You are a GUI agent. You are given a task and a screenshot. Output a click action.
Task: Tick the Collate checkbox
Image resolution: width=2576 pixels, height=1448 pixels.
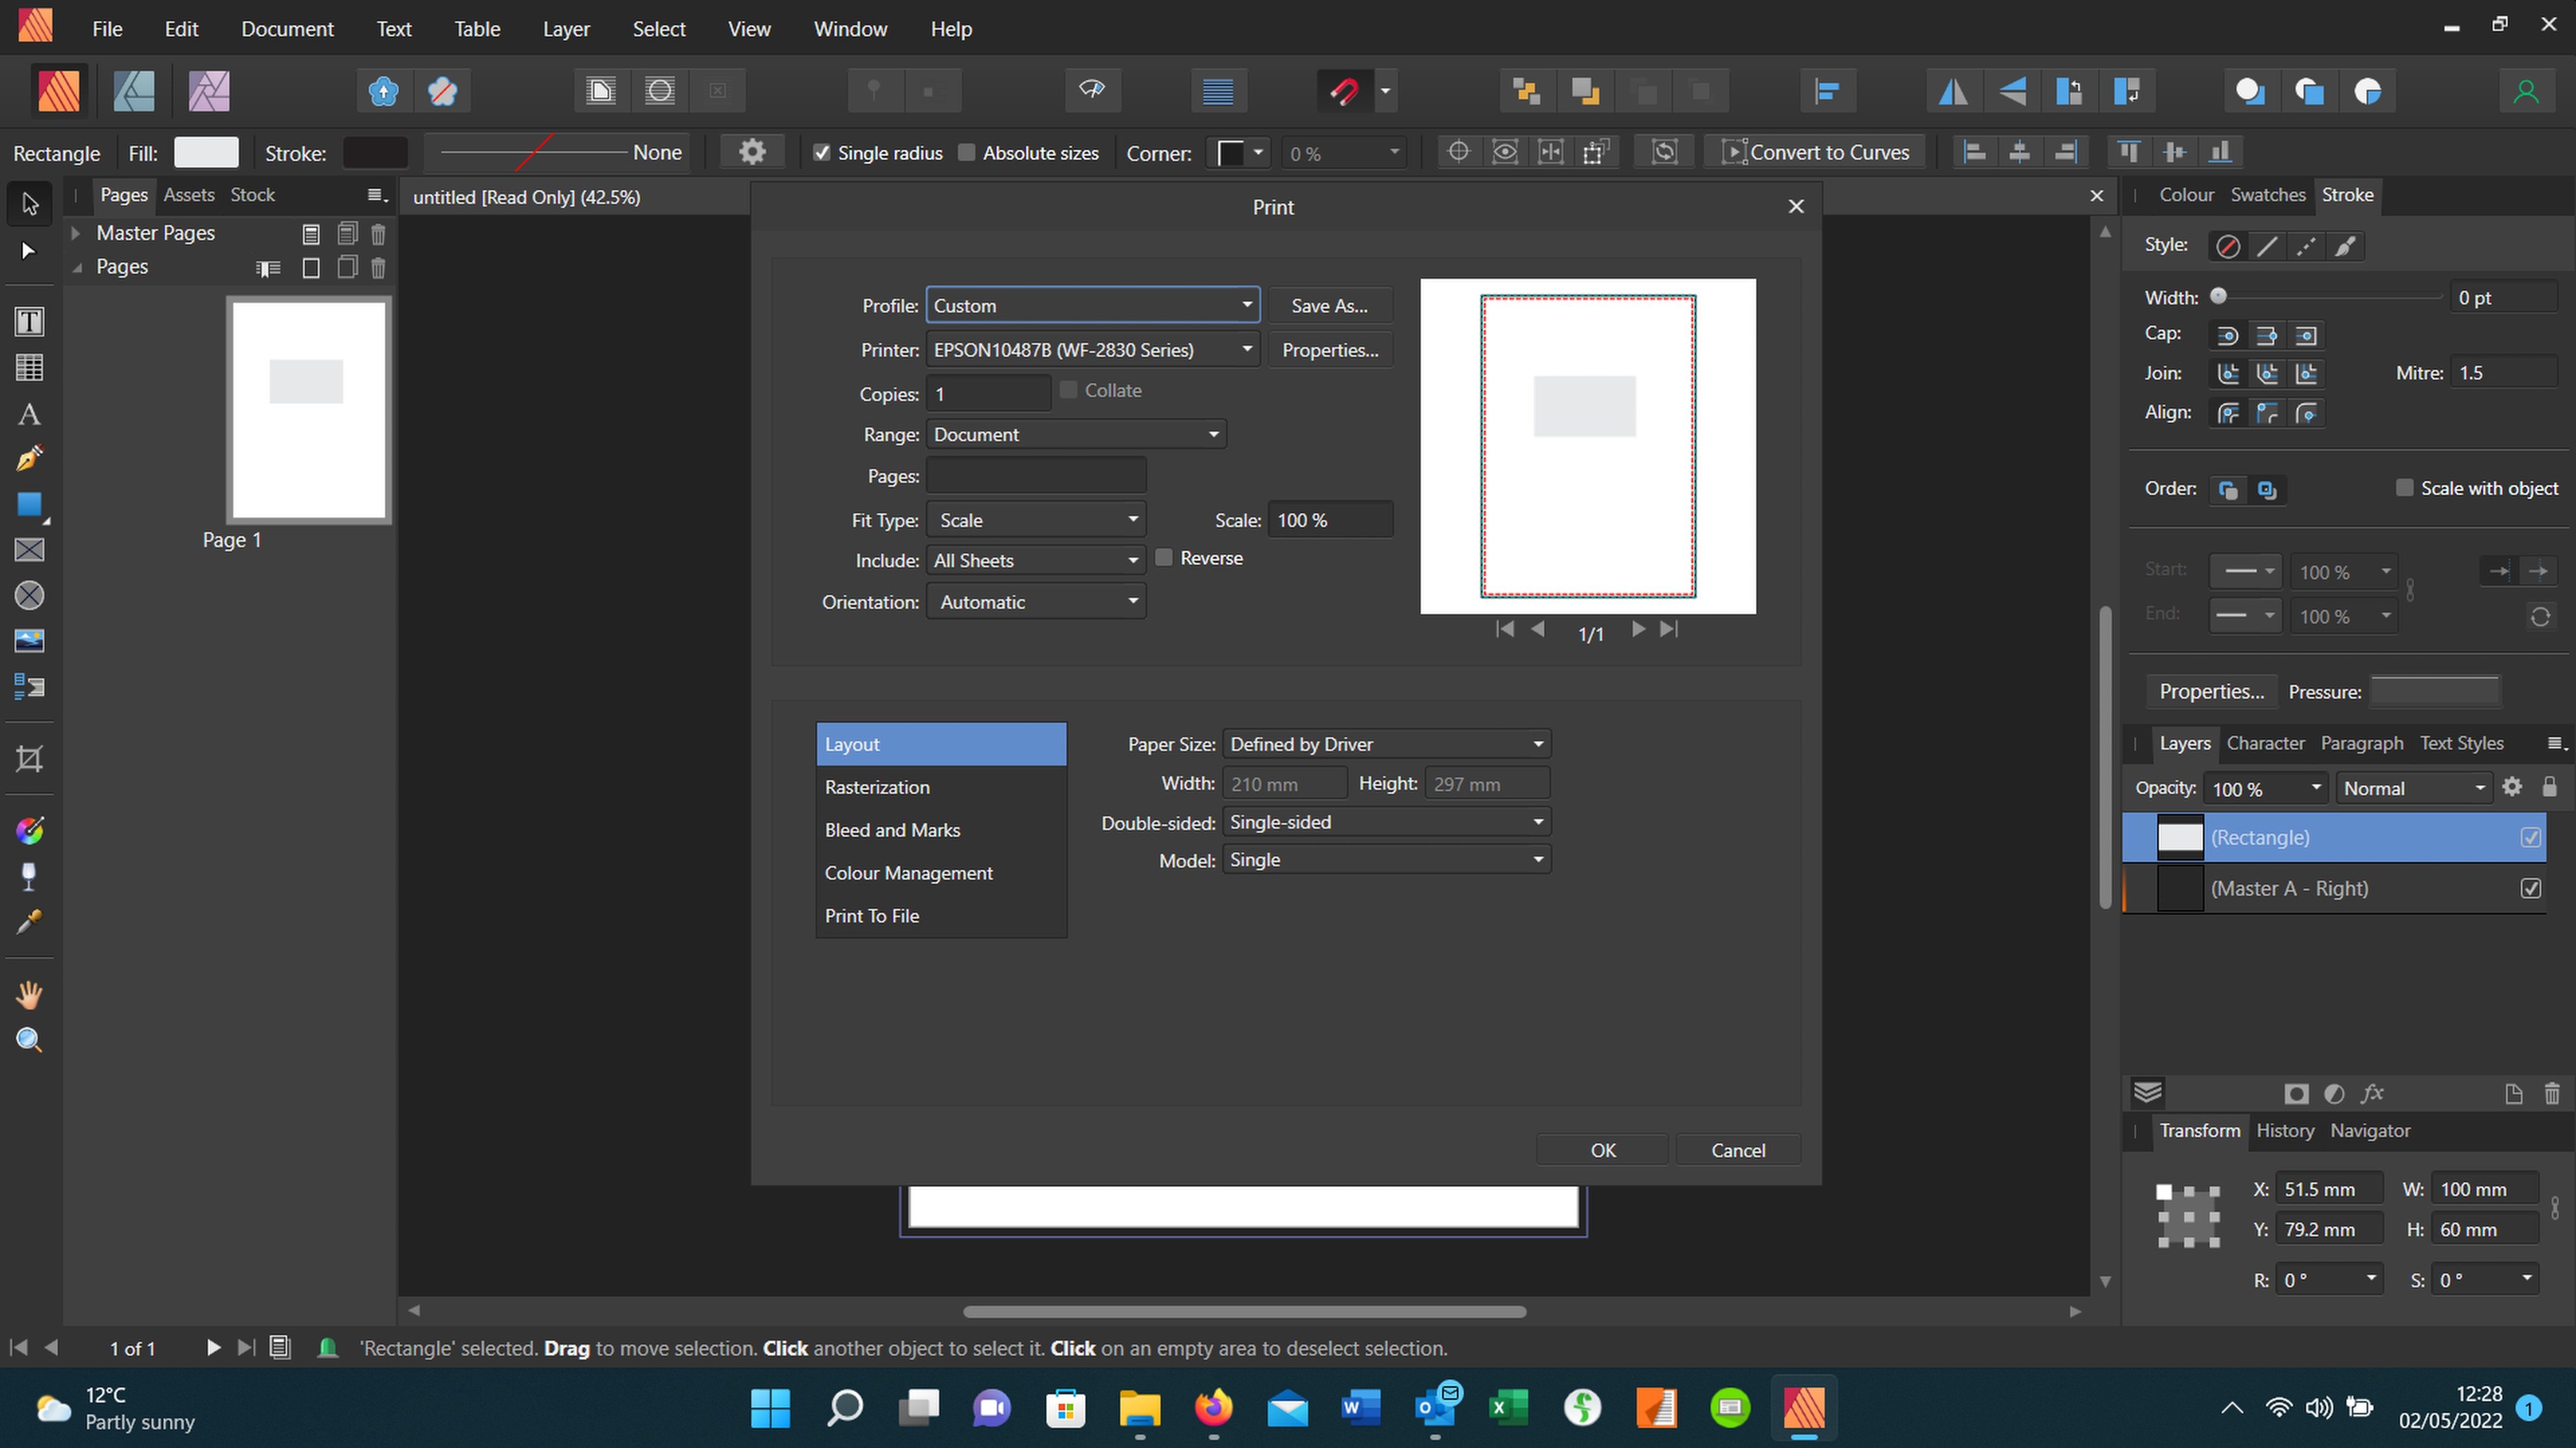click(1069, 391)
